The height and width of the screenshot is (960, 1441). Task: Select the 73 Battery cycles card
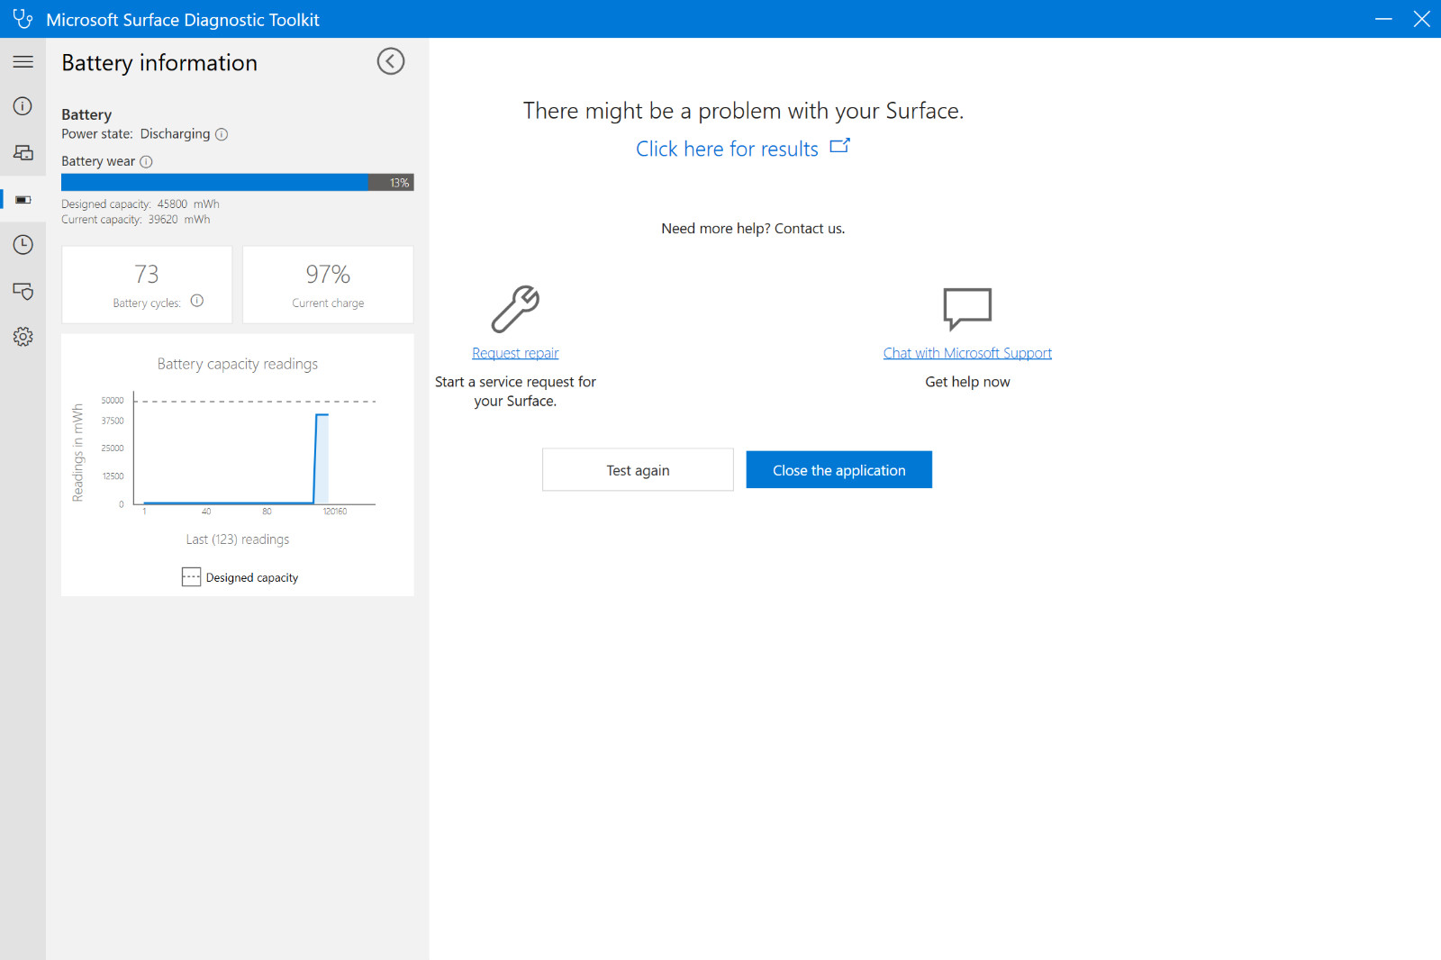[x=147, y=285]
